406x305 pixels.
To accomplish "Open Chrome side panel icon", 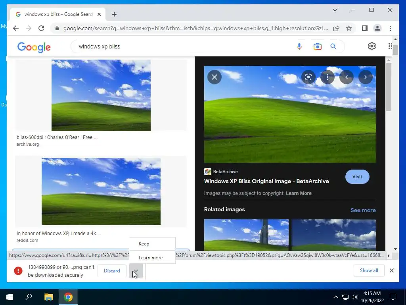I will 365,28.
